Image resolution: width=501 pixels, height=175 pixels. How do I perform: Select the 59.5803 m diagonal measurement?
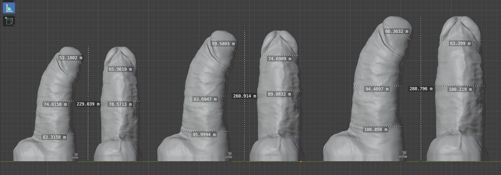pyautogui.click(x=223, y=44)
